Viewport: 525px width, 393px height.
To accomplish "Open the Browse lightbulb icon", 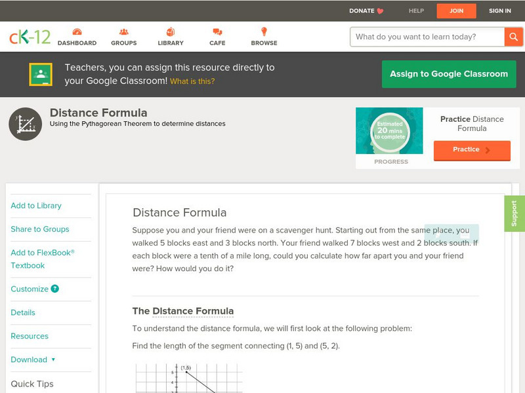I will pos(264,31).
